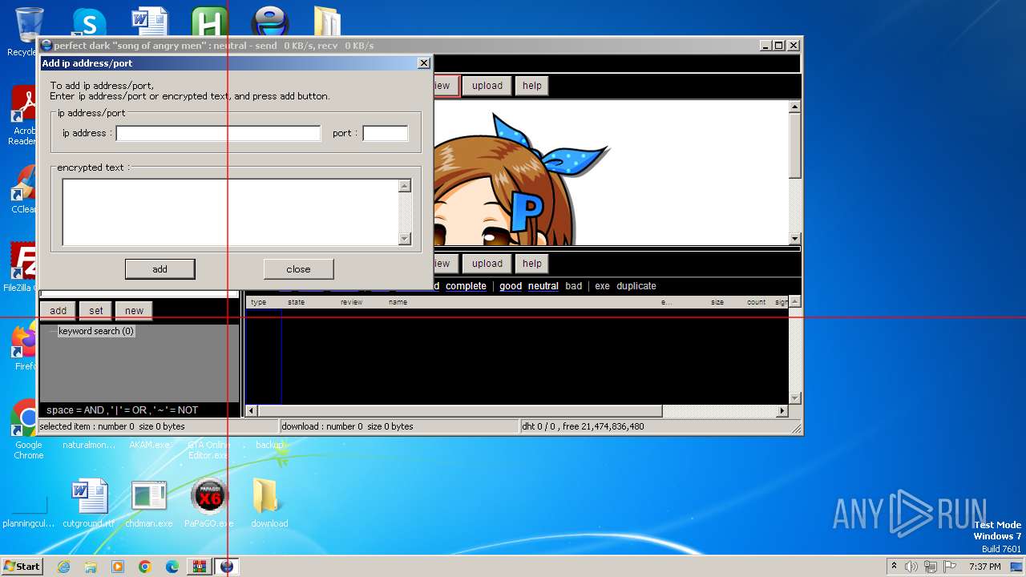Click the Perfect Dark taskbar button
The width and height of the screenshot is (1026, 577).
coord(227,567)
